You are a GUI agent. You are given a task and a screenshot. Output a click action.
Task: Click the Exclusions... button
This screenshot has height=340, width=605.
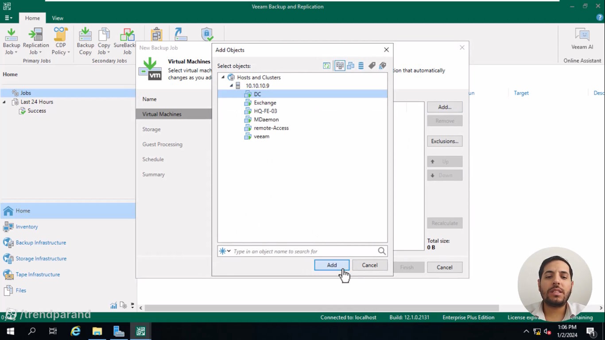click(445, 141)
